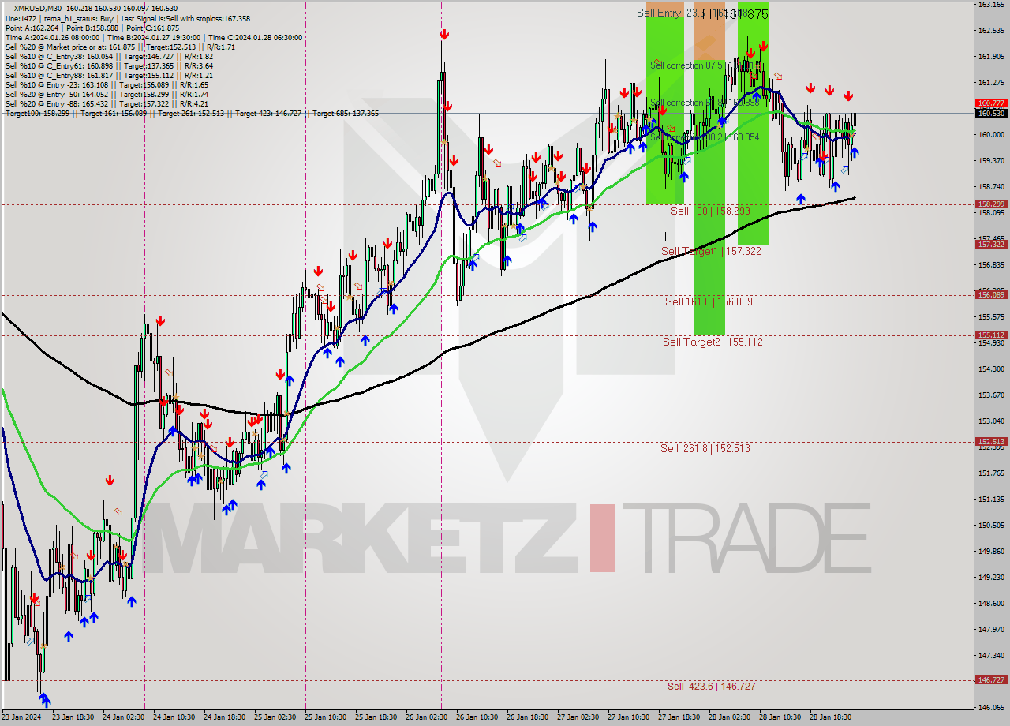1010x726 pixels.
Task: Click the red 146.727 price tag on axis
Action: tap(991, 680)
